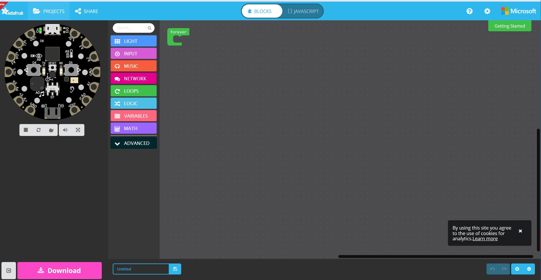The width and height of the screenshot is (541, 280).
Task: Open the LOOPS block category
Action: tap(133, 91)
